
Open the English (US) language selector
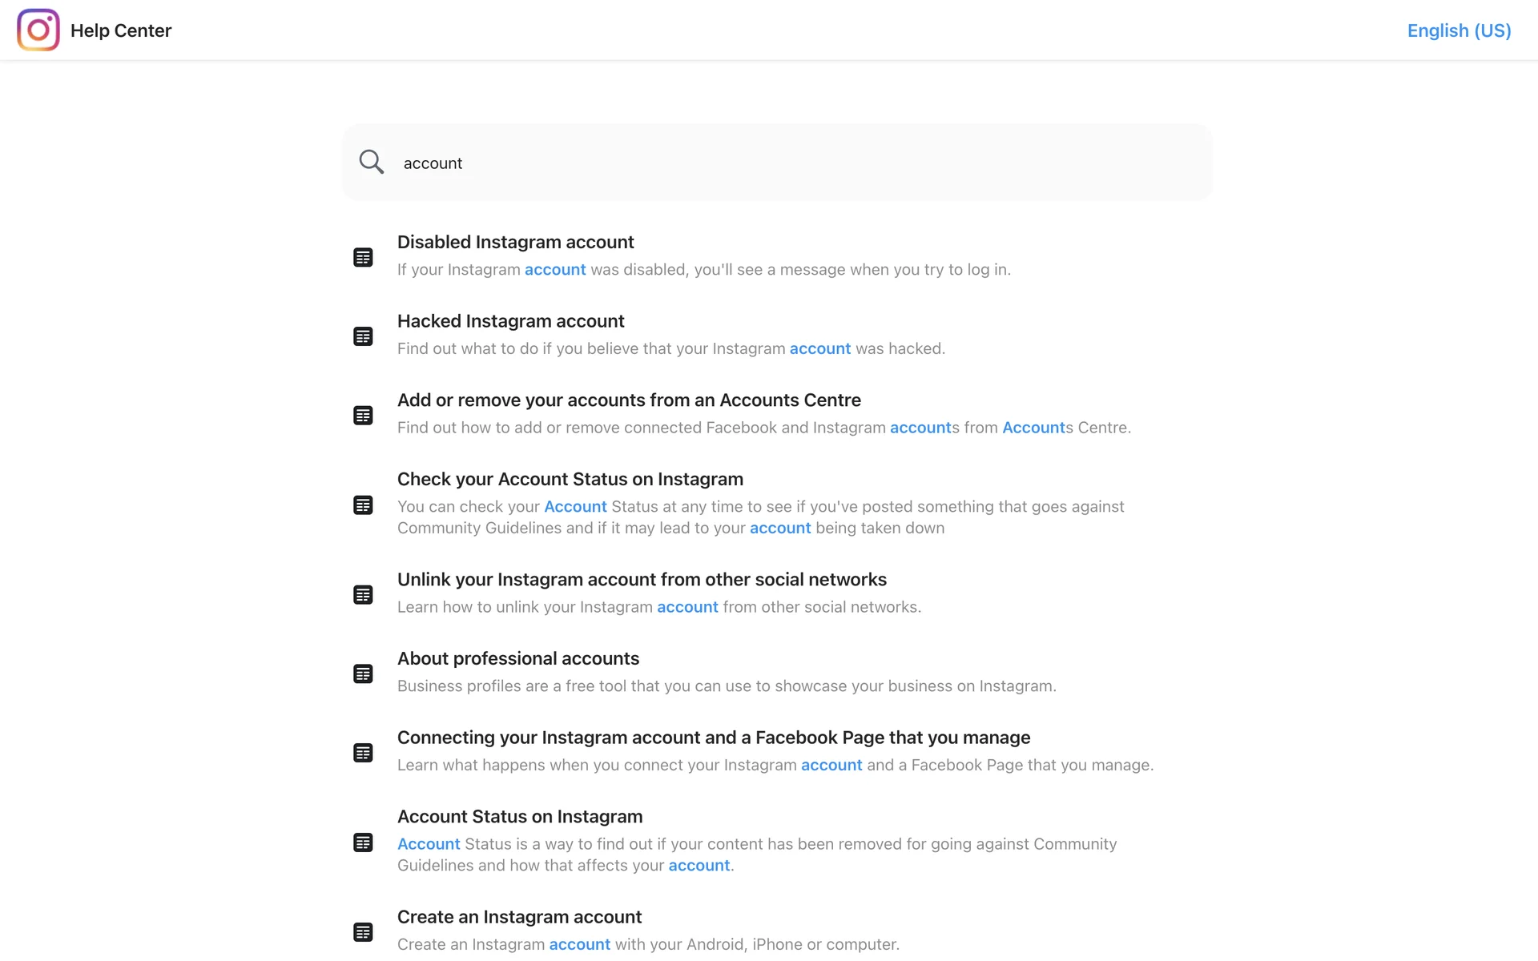pos(1459,30)
